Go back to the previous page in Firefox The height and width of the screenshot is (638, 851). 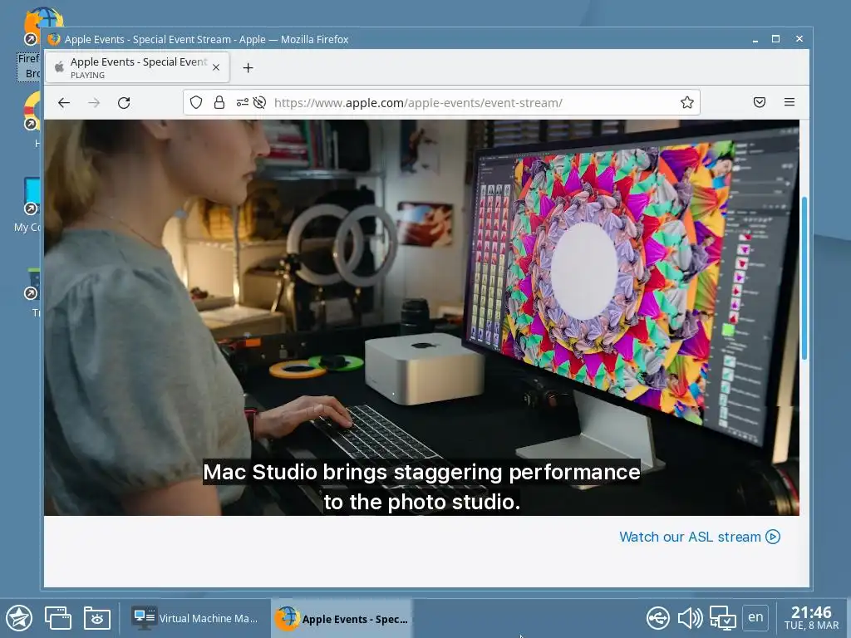pyautogui.click(x=64, y=102)
